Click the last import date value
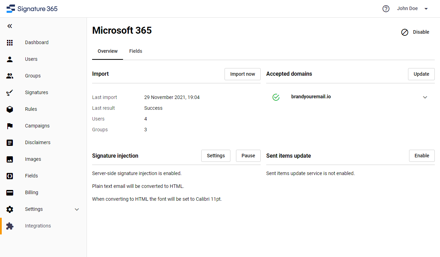440x257 pixels. pyautogui.click(x=172, y=97)
